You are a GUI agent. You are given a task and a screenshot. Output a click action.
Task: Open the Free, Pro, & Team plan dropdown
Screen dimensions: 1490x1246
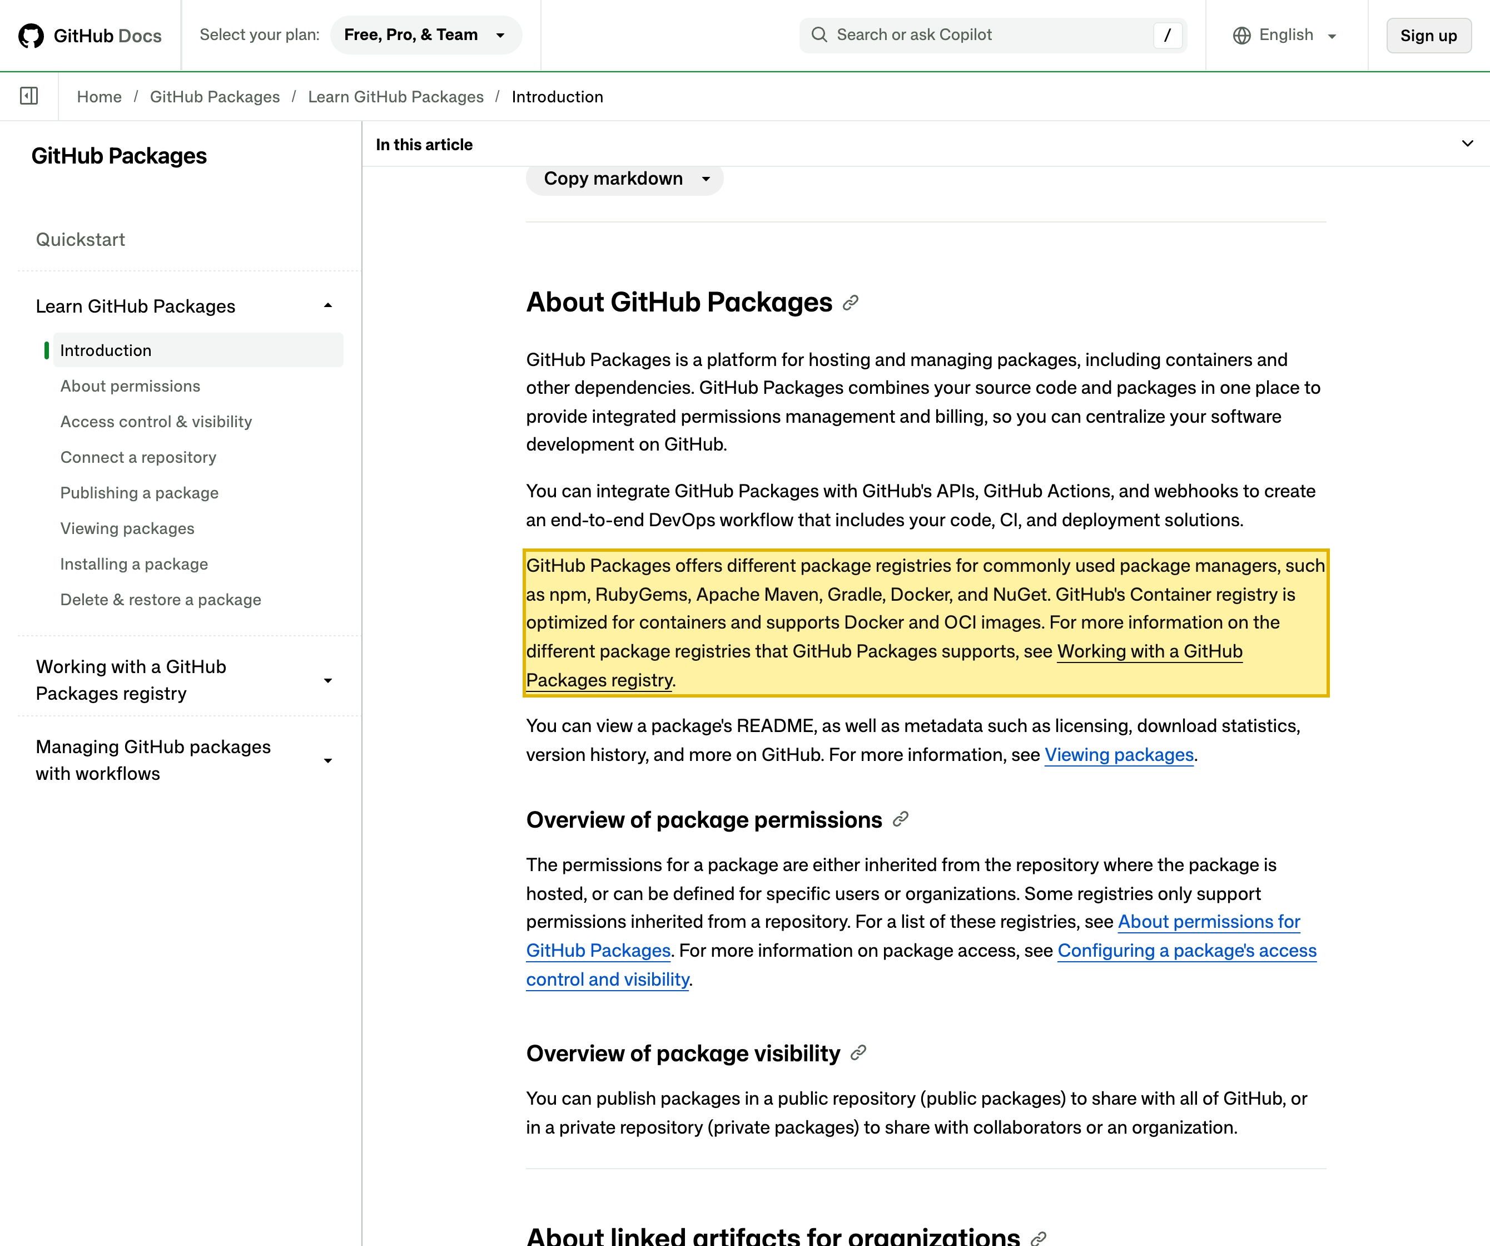pyautogui.click(x=426, y=35)
